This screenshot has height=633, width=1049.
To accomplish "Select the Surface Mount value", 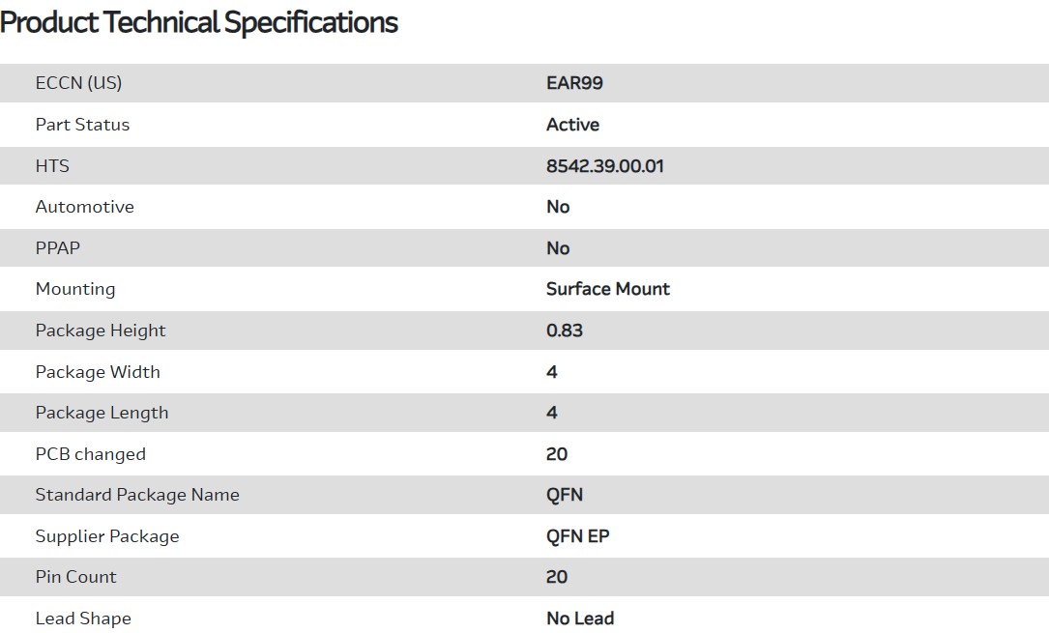I will 607,289.
